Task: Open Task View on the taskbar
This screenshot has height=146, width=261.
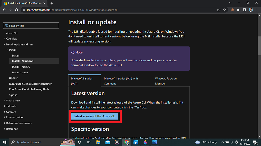Action: click(88, 142)
